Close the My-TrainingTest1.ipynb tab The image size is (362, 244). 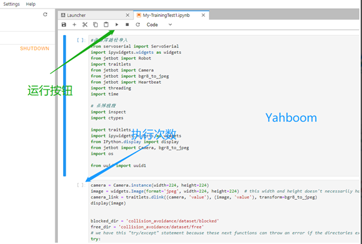coord(203,15)
